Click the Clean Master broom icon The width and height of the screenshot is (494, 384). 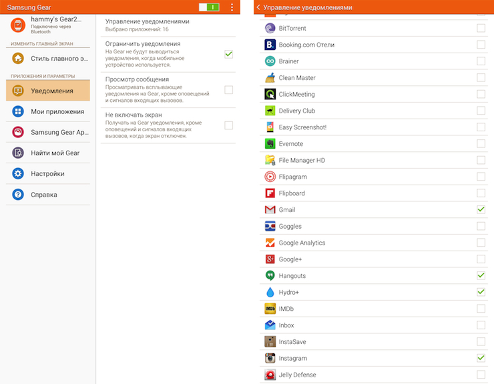point(270,78)
